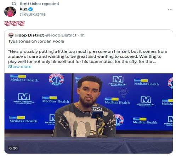Play the Tyus Jones press conference video
The image size is (177, 156).
click(x=88, y=113)
